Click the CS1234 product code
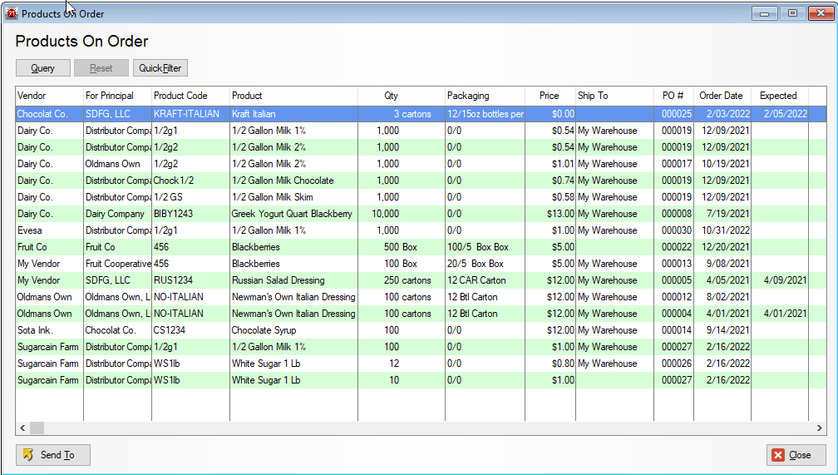Image resolution: width=838 pixels, height=475 pixels. pyautogui.click(x=191, y=330)
